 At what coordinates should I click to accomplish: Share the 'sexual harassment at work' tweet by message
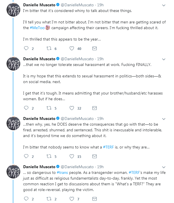click(x=95, y=108)
